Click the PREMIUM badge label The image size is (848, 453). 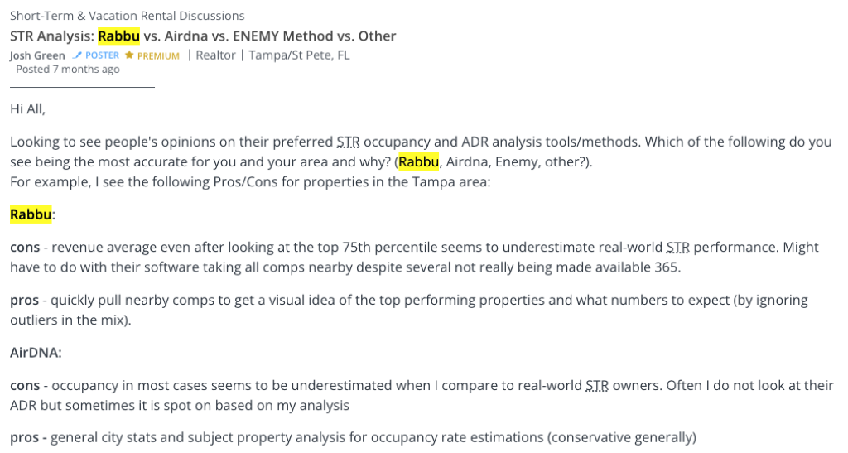(x=158, y=55)
